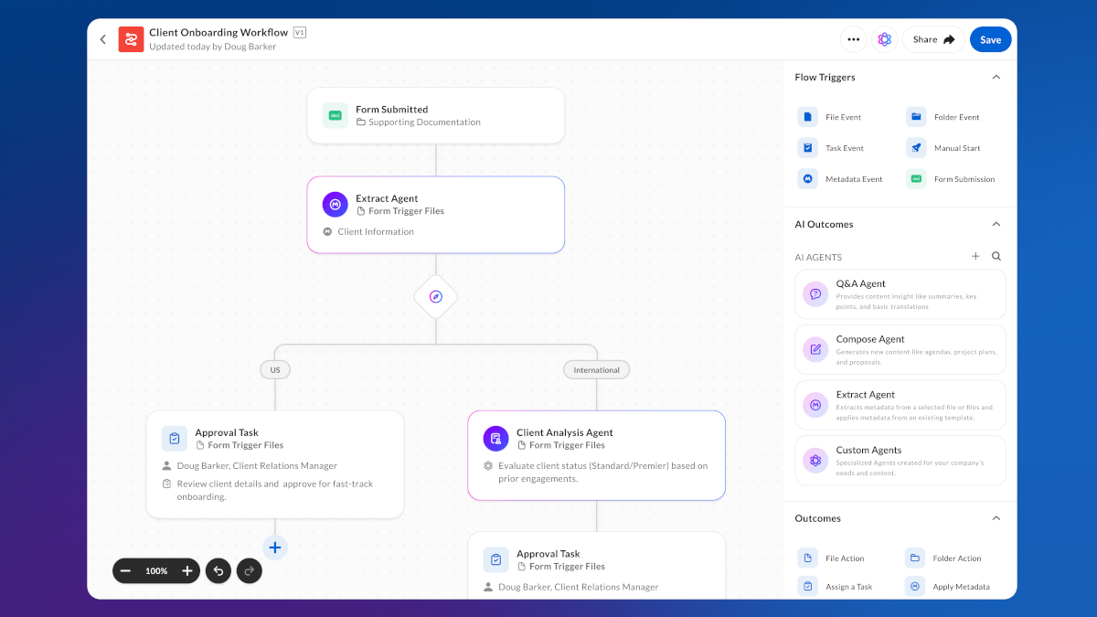Select the International branch label

click(x=597, y=370)
